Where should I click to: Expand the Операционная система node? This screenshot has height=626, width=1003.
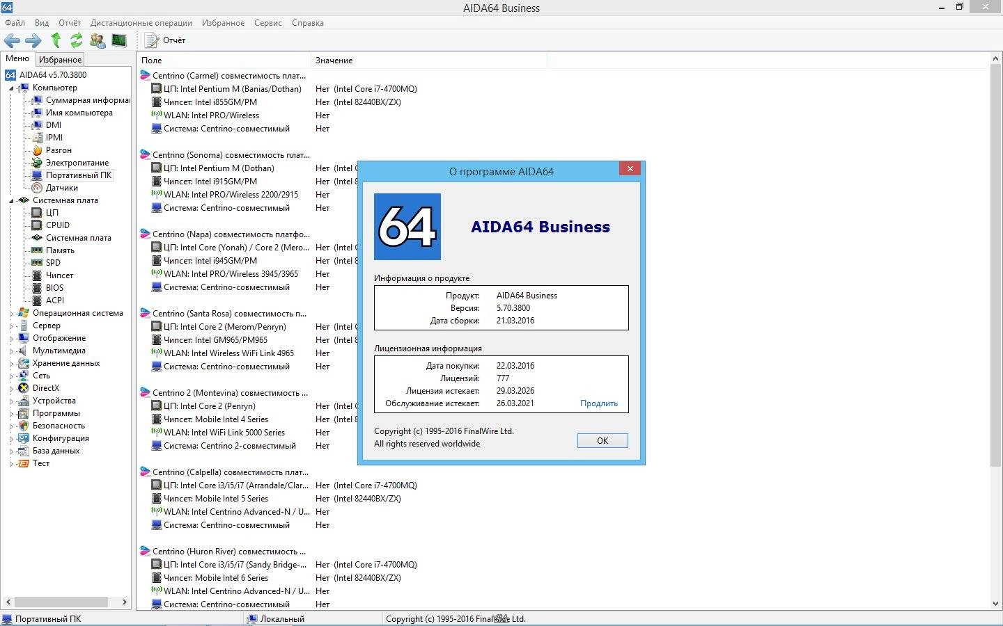pyautogui.click(x=11, y=314)
